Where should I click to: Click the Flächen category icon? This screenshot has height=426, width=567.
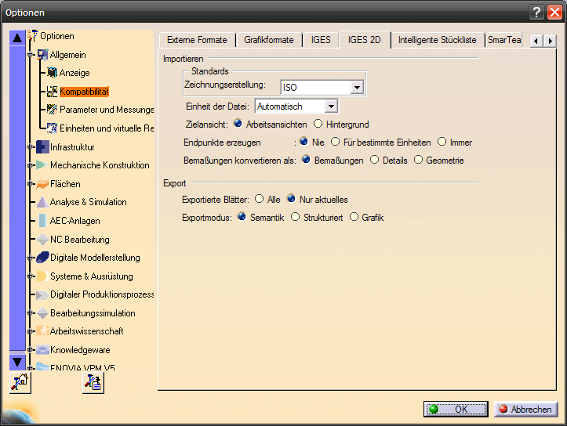click(42, 184)
